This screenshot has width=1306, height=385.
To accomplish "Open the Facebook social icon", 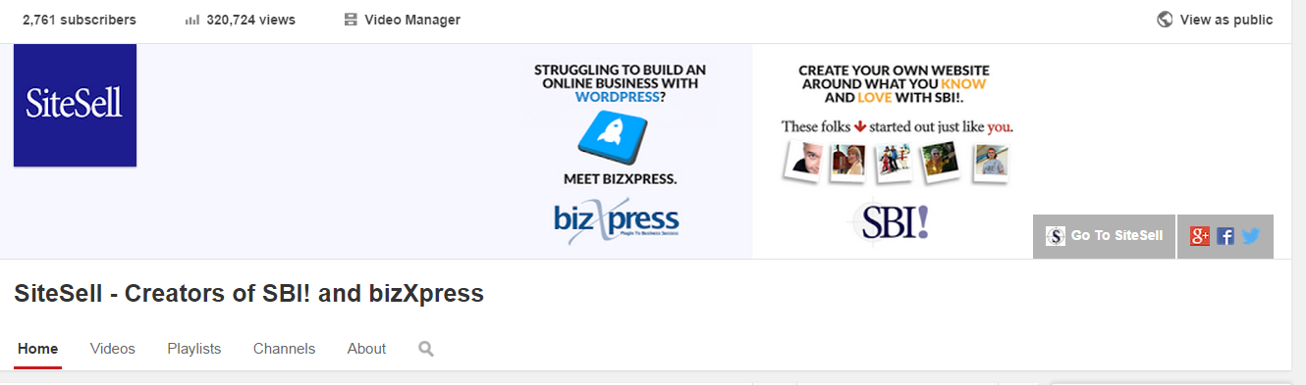I will tap(1224, 236).
